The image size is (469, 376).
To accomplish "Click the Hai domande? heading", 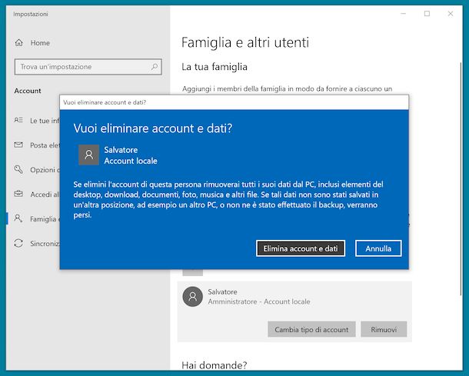I will point(215,365).
